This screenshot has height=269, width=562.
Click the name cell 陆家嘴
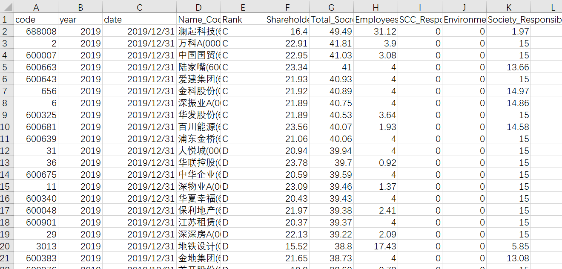199,67
